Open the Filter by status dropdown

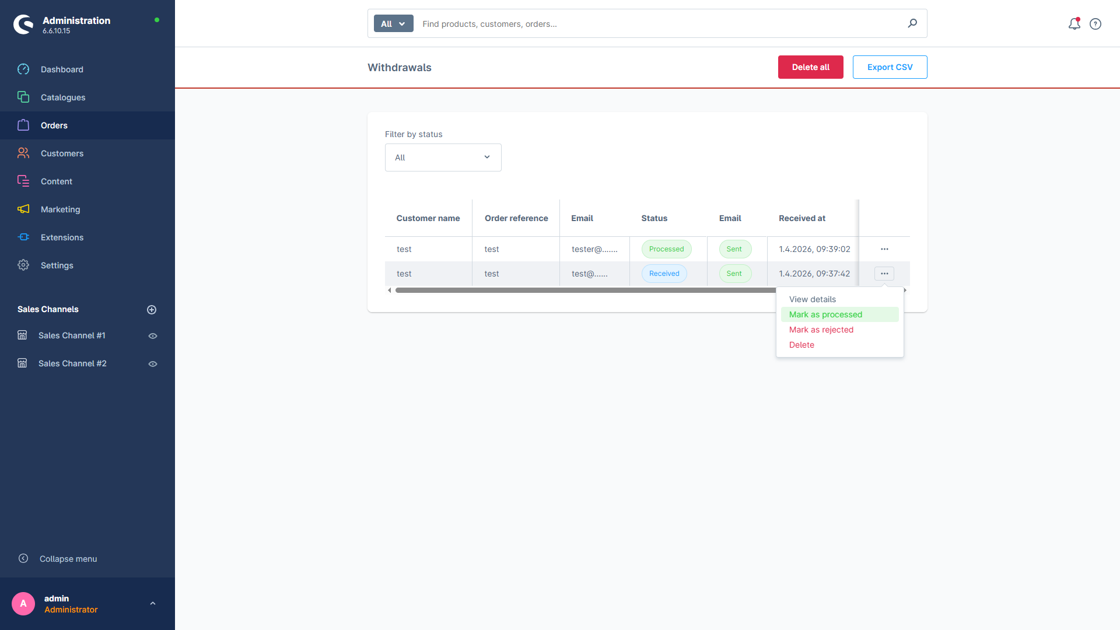443,157
